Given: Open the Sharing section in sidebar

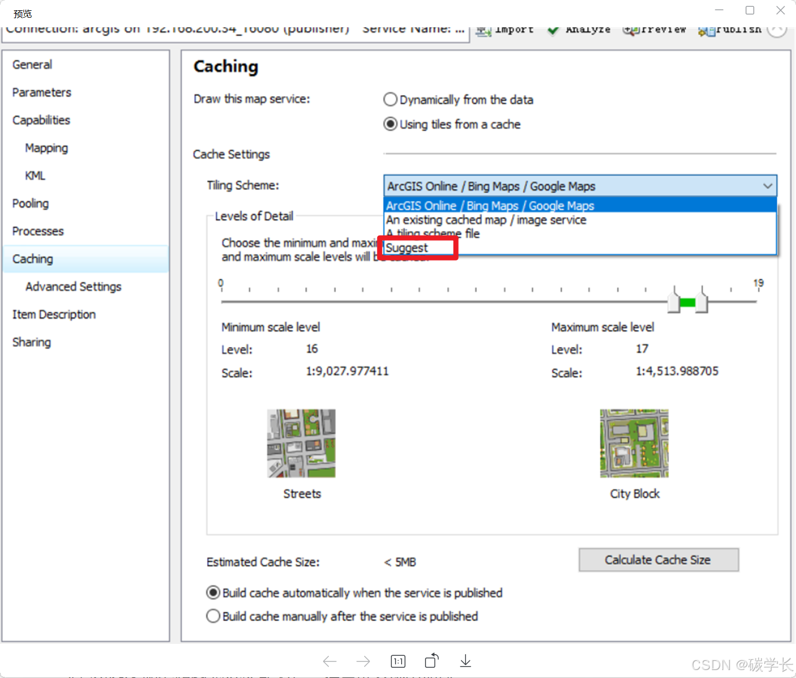Looking at the screenshot, I should pos(32,342).
